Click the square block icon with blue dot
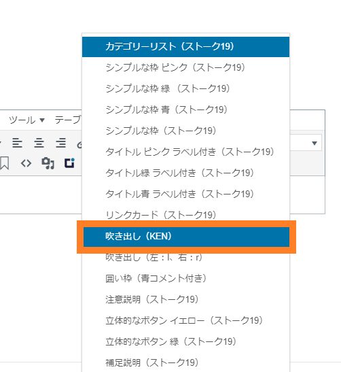 click(70, 163)
